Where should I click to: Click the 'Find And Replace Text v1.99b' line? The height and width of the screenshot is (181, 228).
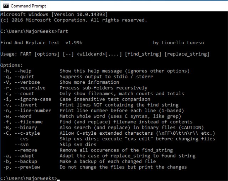click(x=41, y=43)
